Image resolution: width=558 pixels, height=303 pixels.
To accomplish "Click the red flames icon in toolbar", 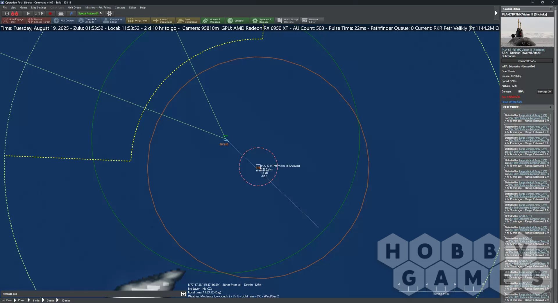I will pos(15,13).
